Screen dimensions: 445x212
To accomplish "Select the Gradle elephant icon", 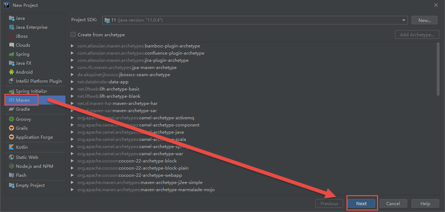I will pos(12,109).
